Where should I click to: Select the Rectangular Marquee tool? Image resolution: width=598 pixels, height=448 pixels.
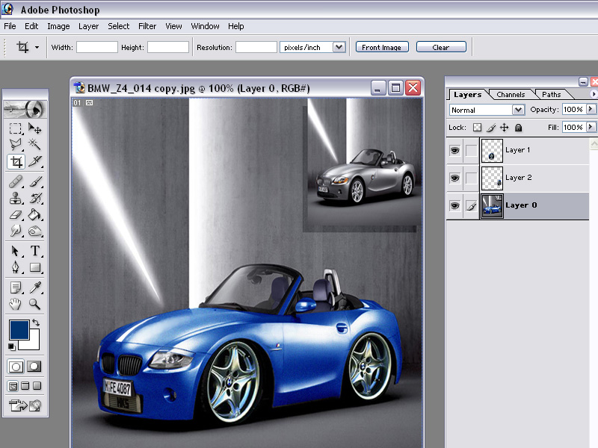[16, 128]
